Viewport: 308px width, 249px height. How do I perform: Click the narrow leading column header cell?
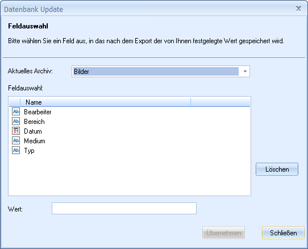(15, 102)
